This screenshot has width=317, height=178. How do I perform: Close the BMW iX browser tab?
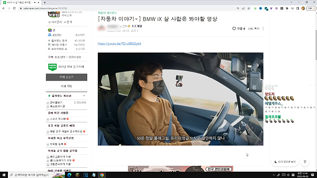click(38, 3)
